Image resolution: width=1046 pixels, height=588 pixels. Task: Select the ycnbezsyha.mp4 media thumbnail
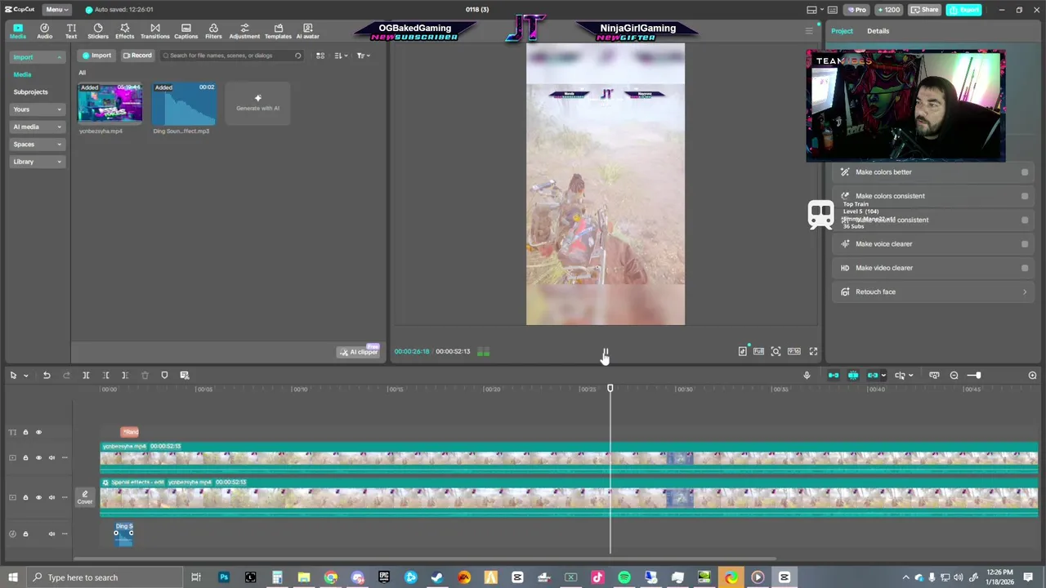pos(110,103)
